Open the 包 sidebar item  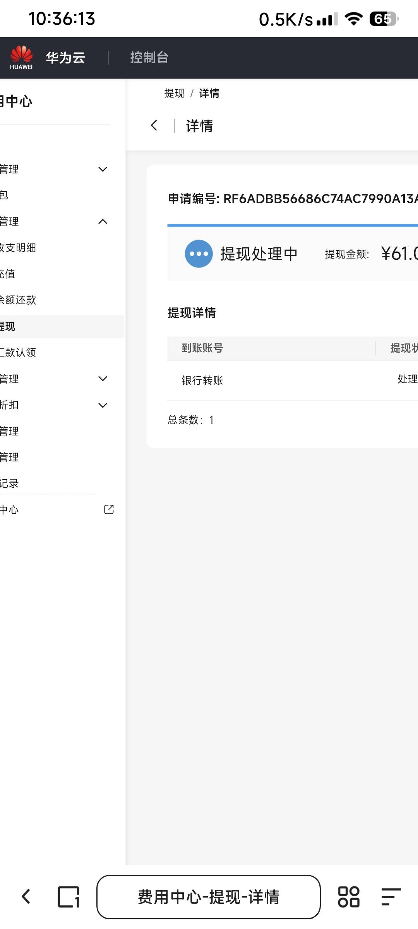4,195
